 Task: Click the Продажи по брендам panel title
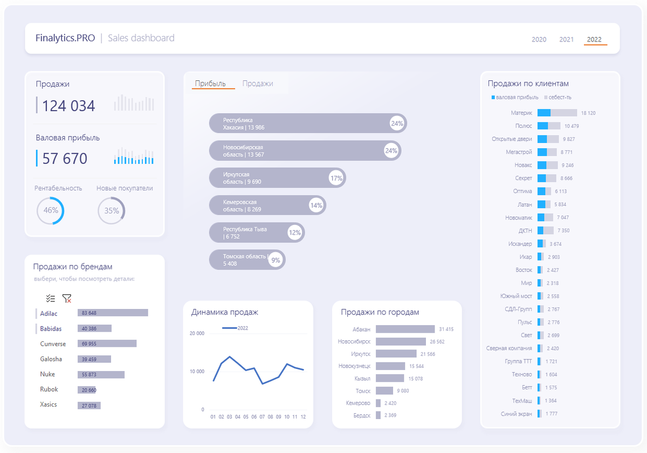[73, 267]
